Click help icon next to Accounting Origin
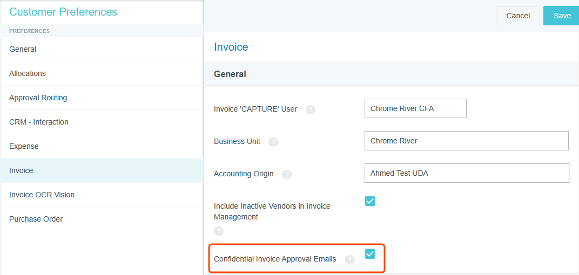 tap(287, 174)
